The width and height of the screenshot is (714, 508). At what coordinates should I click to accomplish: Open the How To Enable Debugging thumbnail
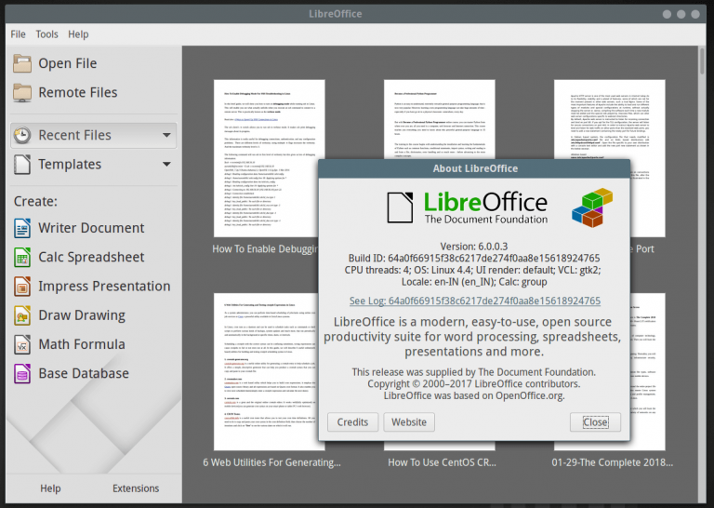point(267,158)
